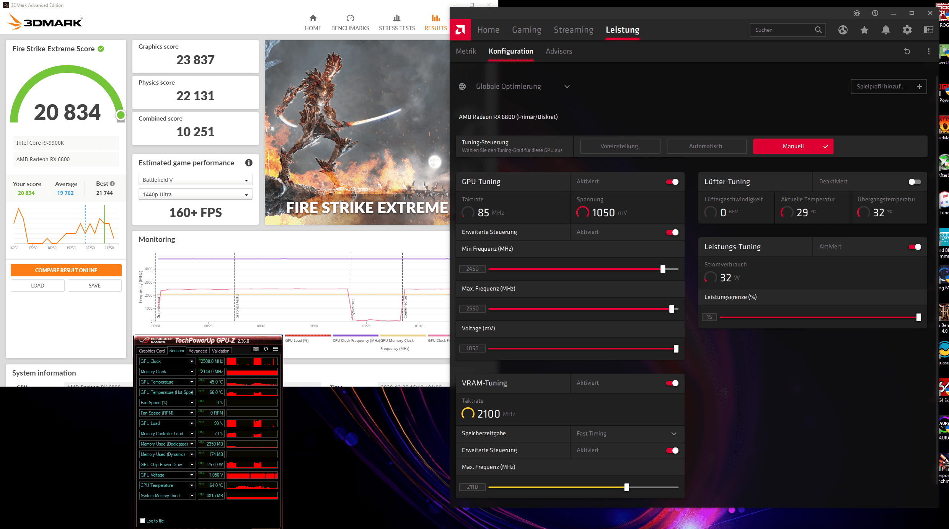Open notifications bell icon in Radeon Software
Screen dimensions: 949x529
885,30
